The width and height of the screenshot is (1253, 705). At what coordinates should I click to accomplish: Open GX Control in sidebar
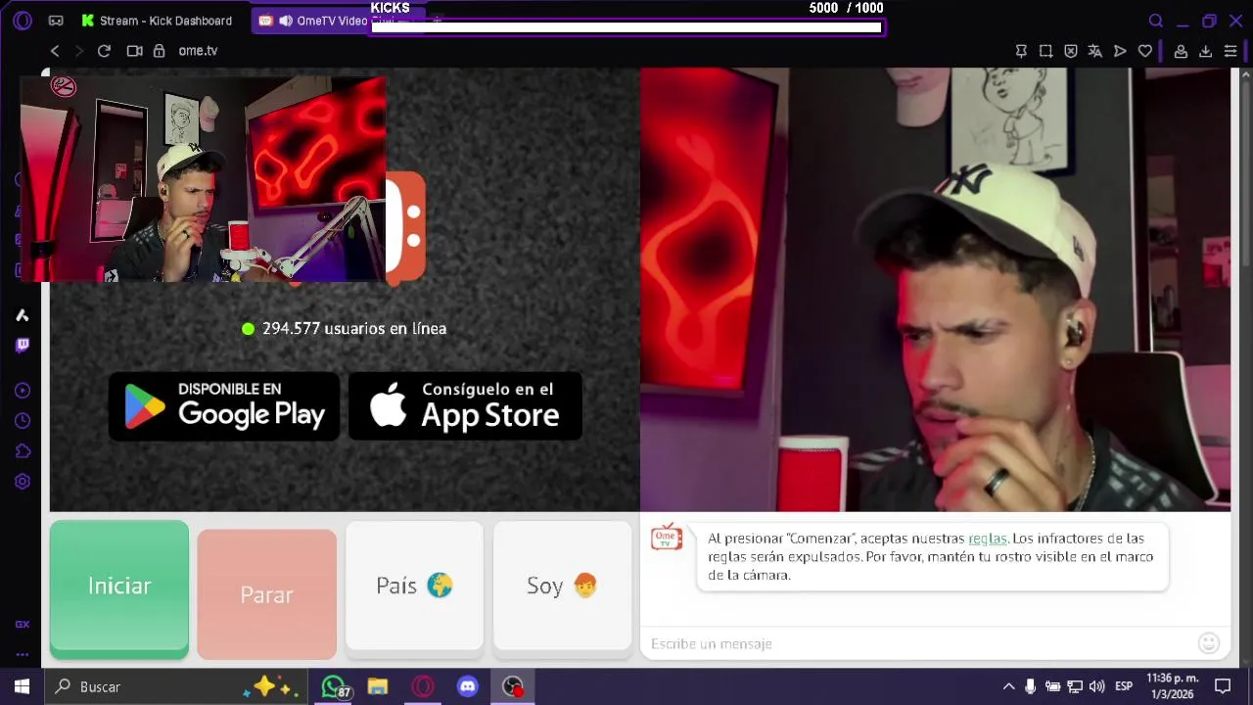[22, 624]
